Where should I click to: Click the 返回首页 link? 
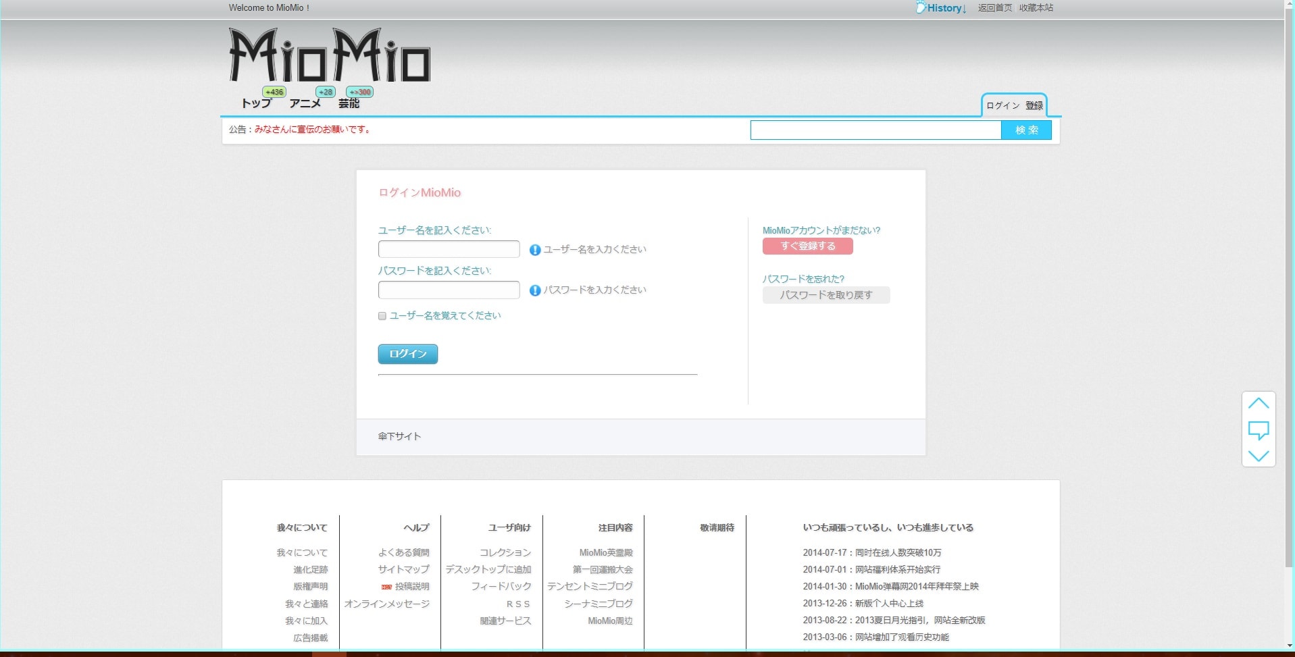tap(995, 8)
